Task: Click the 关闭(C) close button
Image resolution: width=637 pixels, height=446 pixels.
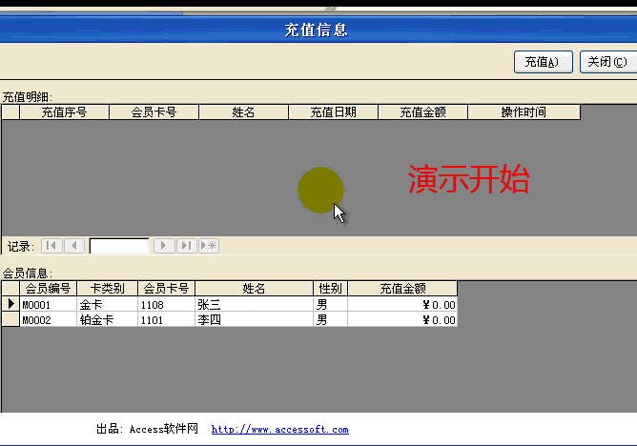Action: (x=608, y=62)
